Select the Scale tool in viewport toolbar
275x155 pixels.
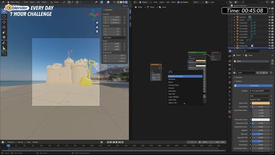pyautogui.click(x=4, y=32)
